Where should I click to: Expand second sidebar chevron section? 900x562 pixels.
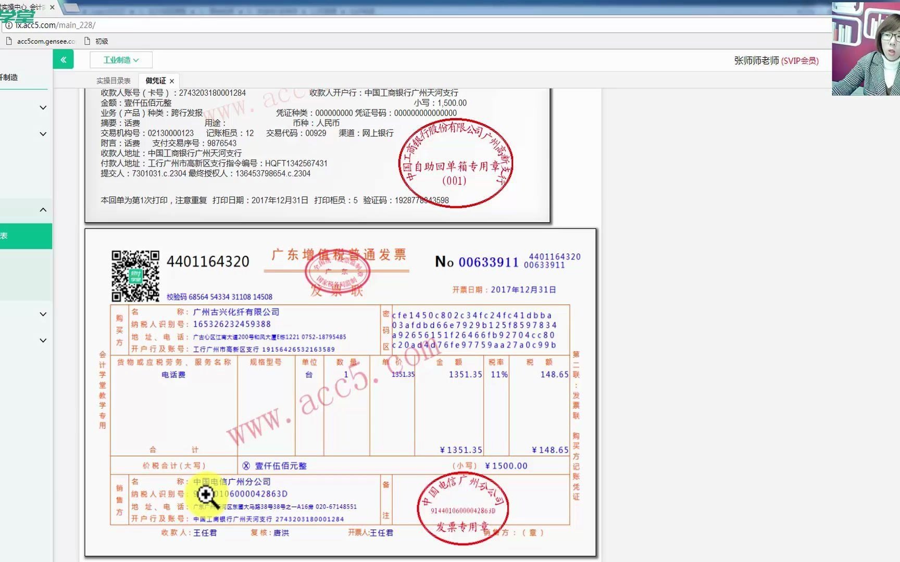(43, 134)
